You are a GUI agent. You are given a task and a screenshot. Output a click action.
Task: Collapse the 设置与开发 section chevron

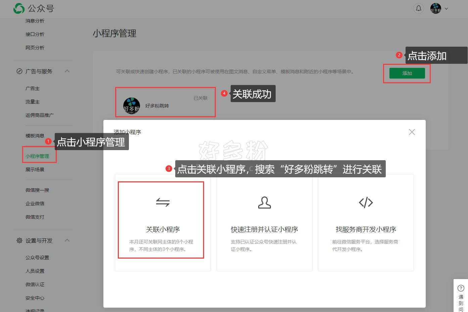[67, 240]
